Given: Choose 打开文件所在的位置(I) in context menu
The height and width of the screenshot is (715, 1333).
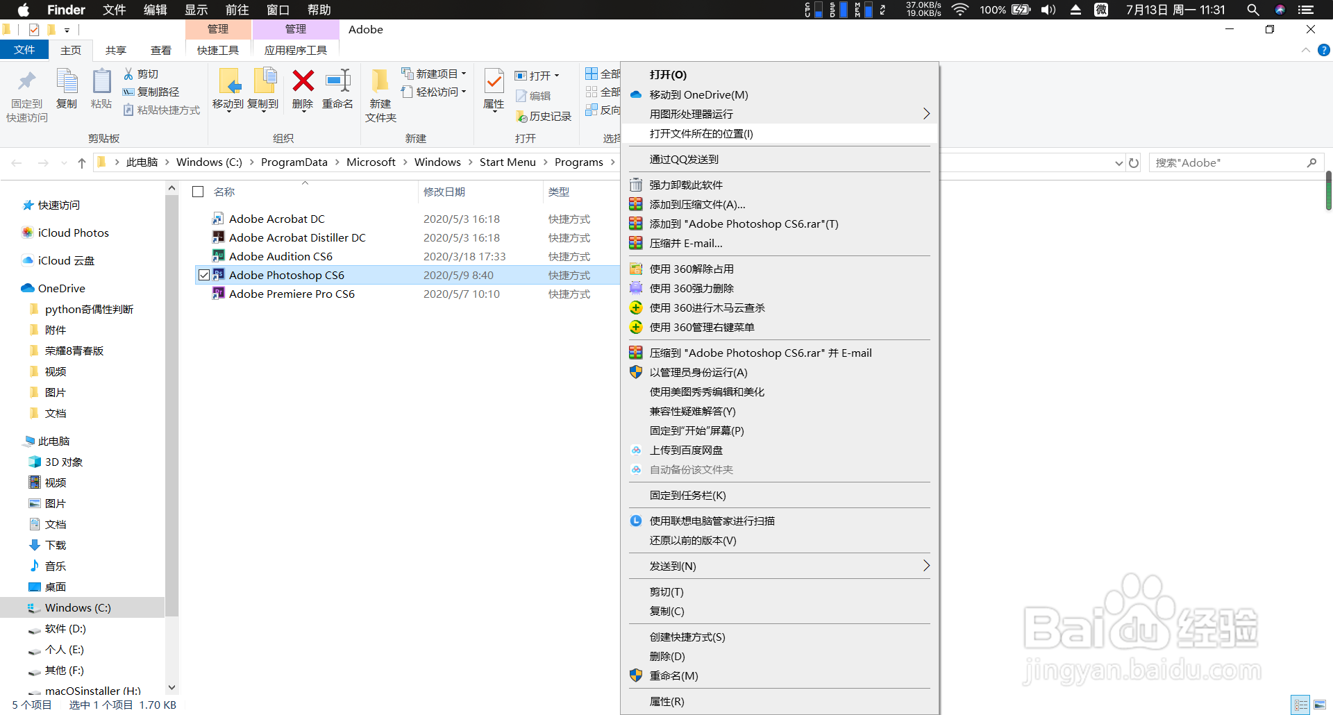Looking at the screenshot, I should pyautogui.click(x=780, y=133).
